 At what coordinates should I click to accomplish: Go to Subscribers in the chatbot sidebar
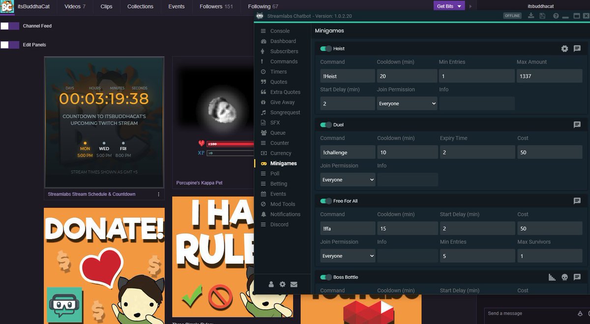pyautogui.click(x=284, y=51)
